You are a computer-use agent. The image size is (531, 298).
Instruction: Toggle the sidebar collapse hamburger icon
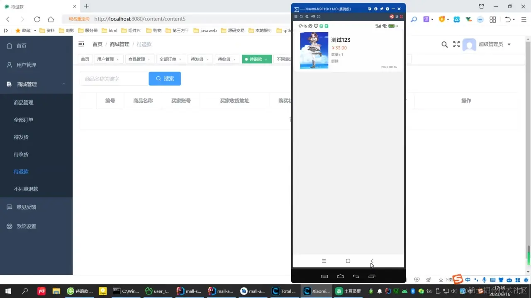(81, 44)
